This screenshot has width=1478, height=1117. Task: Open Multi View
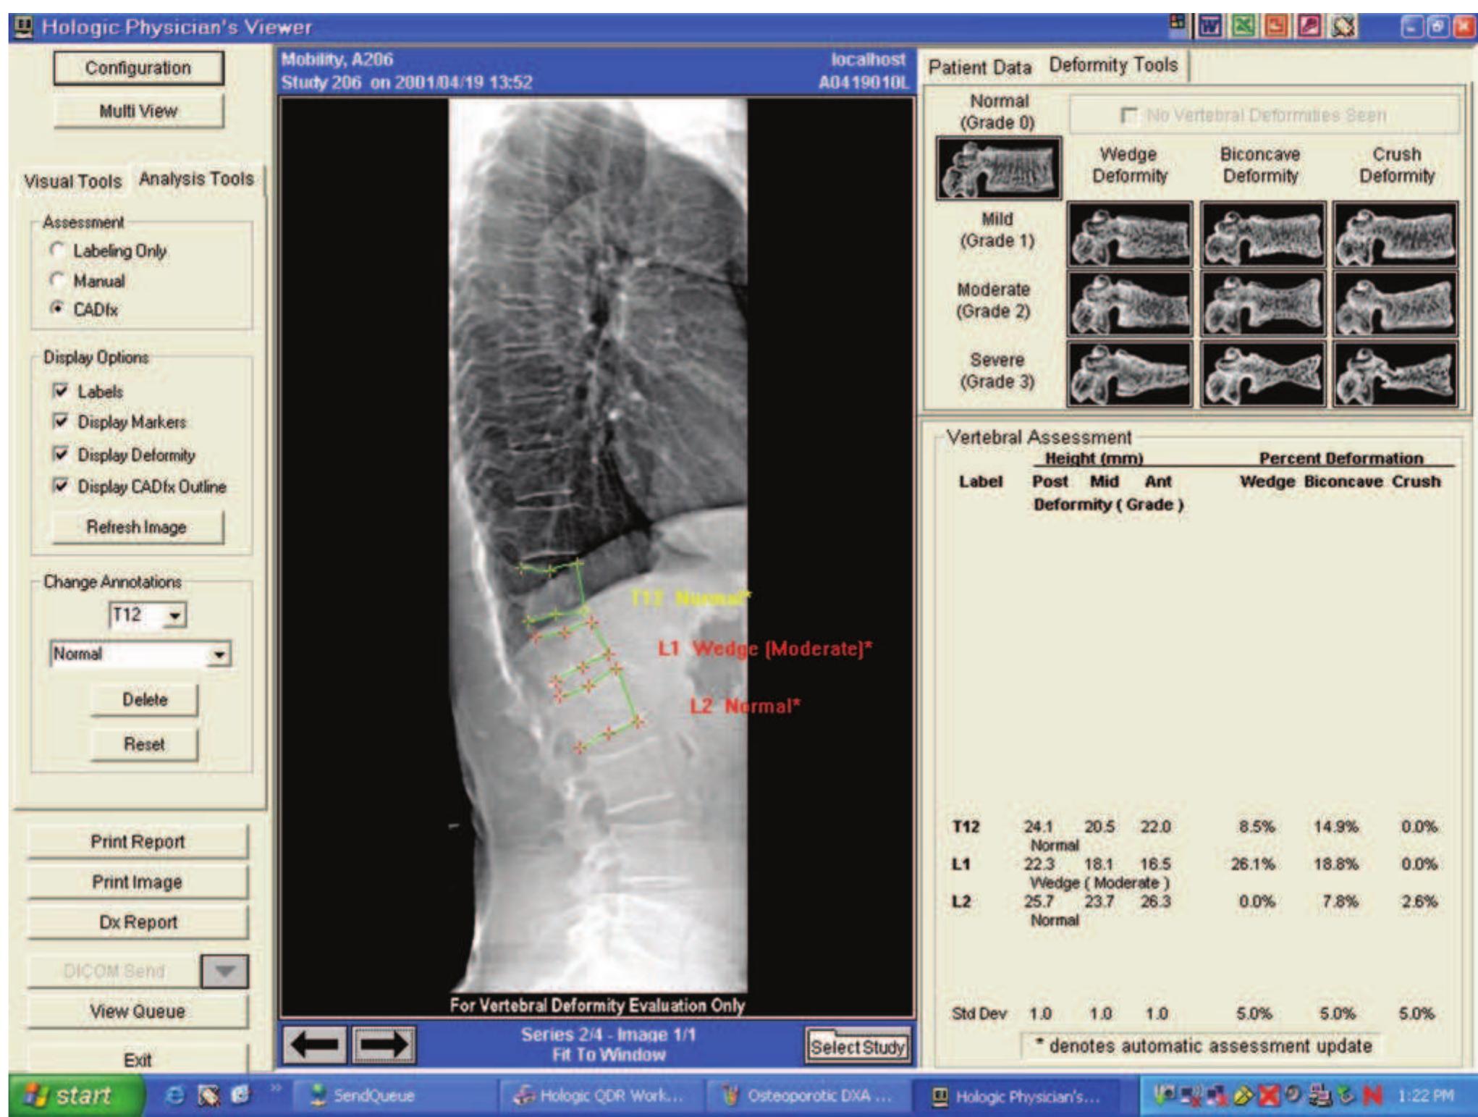[138, 111]
